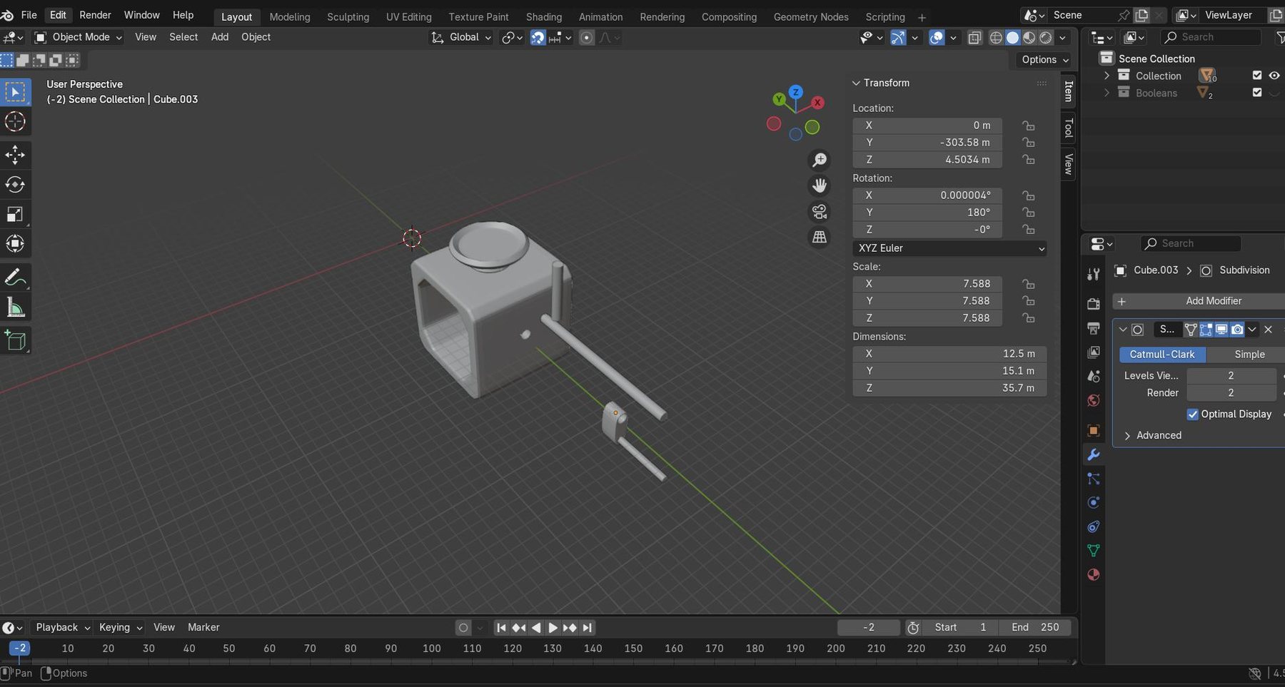Open the Material properties tab icon
Image resolution: width=1285 pixels, height=687 pixels.
[x=1093, y=574]
